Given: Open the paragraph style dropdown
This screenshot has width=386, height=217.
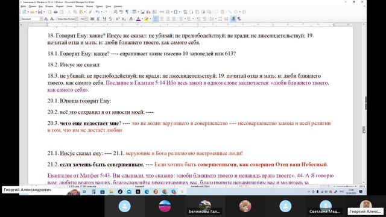Looking at the screenshot, I should coord(42,19).
